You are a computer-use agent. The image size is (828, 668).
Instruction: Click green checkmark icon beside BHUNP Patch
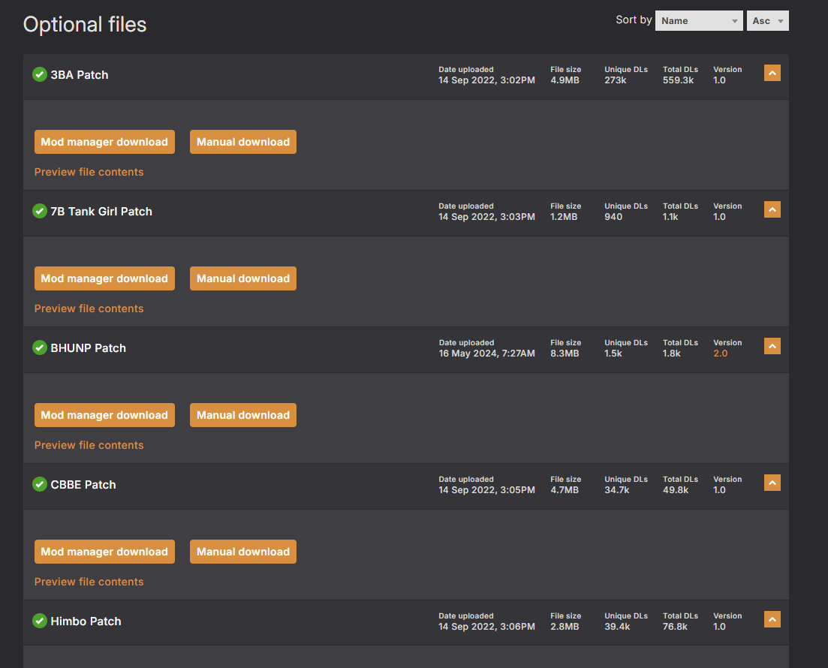pos(40,348)
